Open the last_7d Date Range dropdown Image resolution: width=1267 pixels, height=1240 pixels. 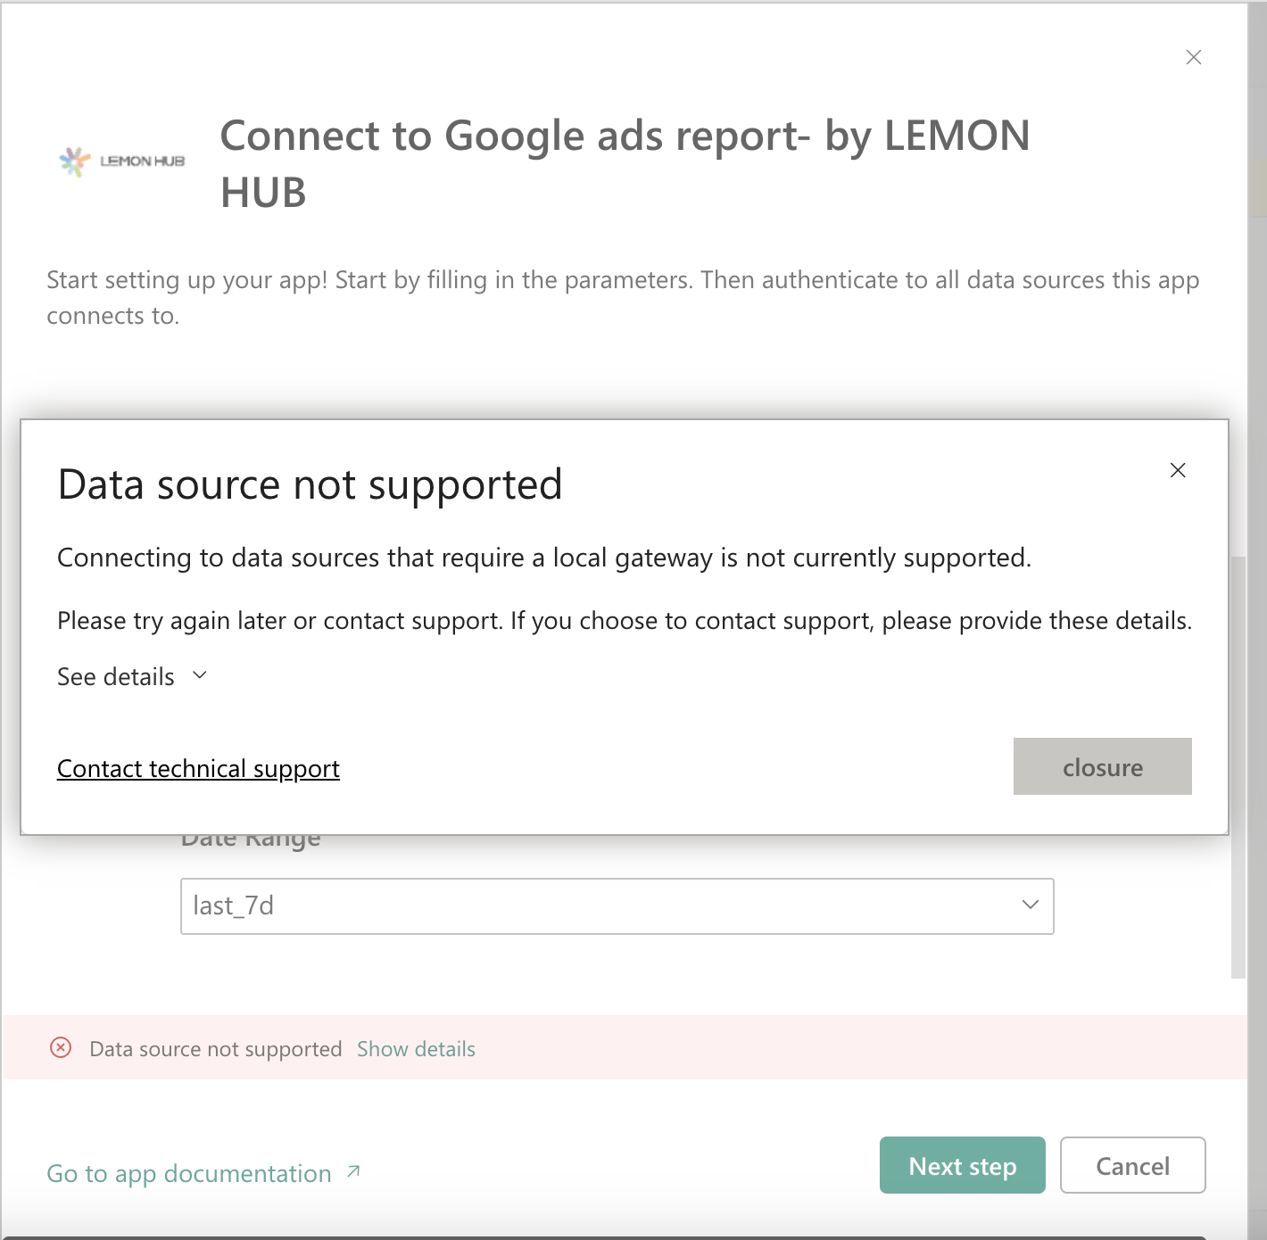coord(617,906)
